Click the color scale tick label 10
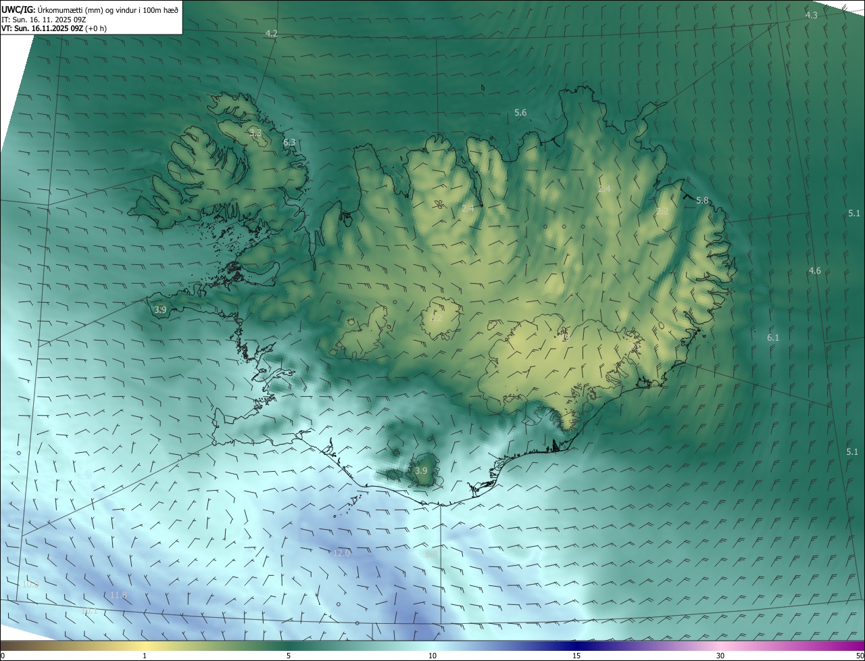The height and width of the screenshot is (661, 865). pyautogui.click(x=432, y=656)
